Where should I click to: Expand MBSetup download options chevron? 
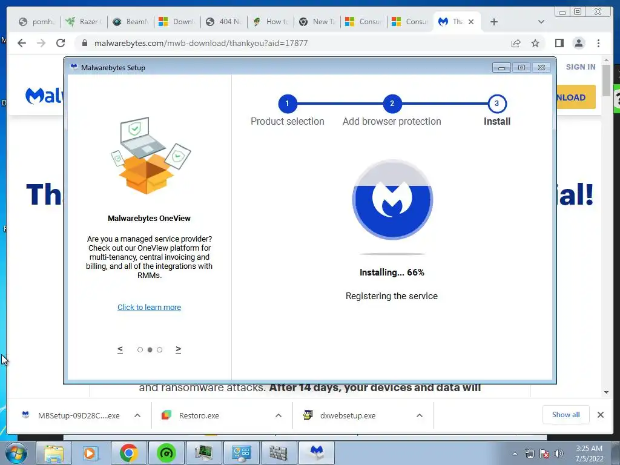[x=137, y=415]
